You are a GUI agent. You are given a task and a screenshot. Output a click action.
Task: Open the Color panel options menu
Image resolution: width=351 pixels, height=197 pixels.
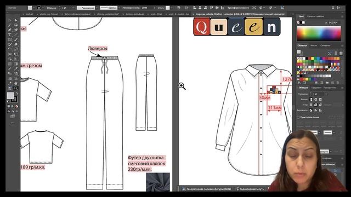tap(342, 16)
